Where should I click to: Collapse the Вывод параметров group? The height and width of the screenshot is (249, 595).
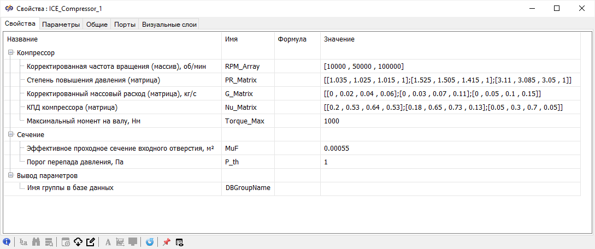pos(11,176)
